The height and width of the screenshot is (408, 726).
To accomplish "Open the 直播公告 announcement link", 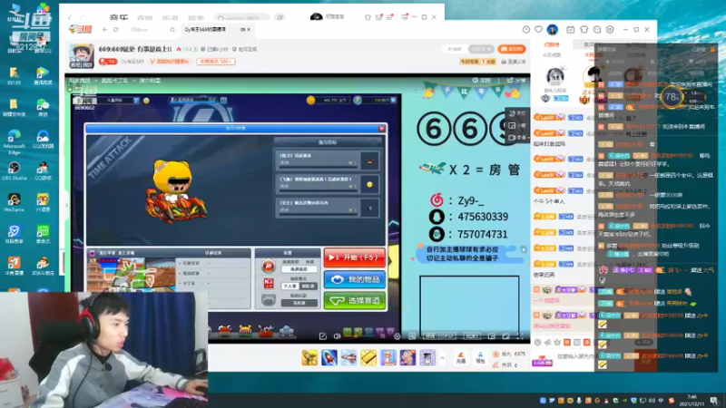I will (x=514, y=62).
